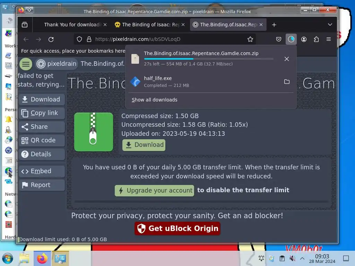List all tabs dropdown arrow

pyautogui.click(x=330, y=25)
